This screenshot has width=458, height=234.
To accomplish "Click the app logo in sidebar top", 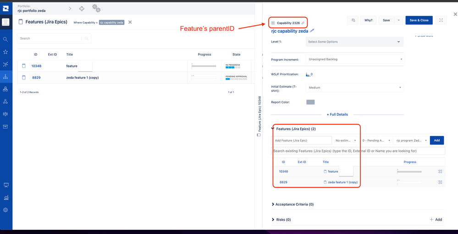I will click(6, 8).
